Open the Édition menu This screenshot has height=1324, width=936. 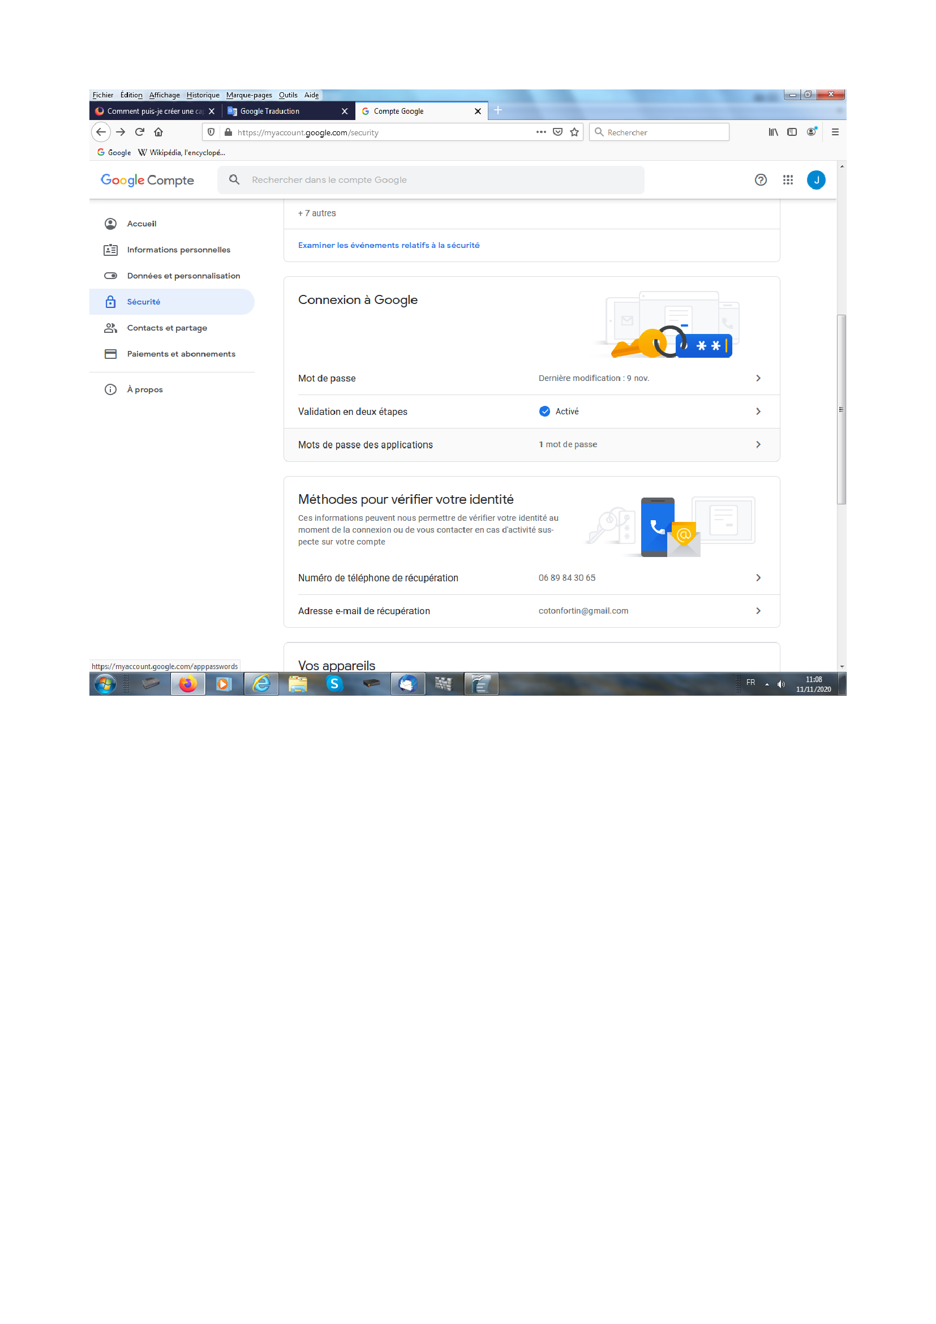click(131, 95)
